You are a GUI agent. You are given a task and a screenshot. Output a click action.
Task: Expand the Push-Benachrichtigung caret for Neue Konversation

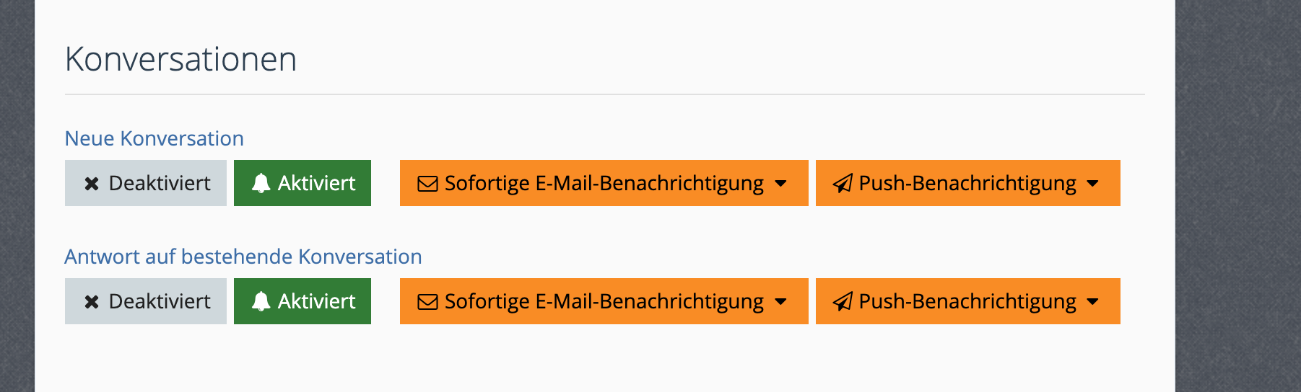pos(1092,184)
